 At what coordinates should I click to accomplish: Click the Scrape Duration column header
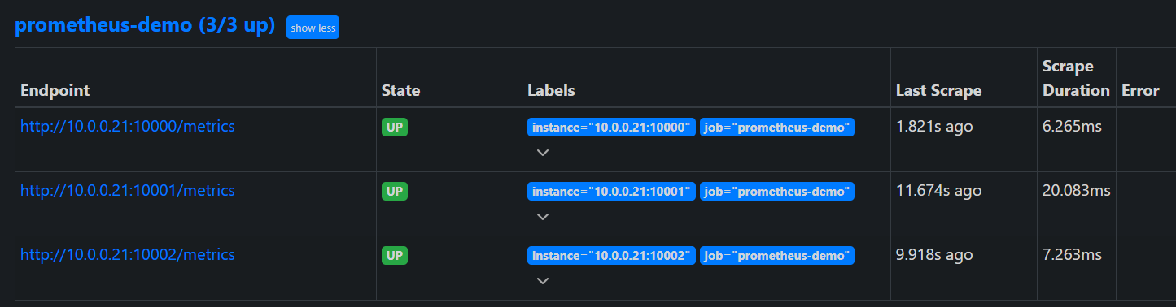tap(1076, 78)
